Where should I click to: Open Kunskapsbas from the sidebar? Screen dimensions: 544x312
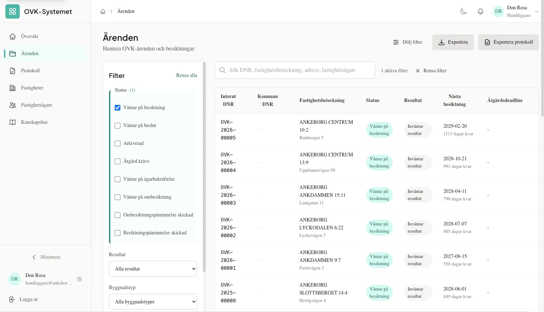[x=34, y=122]
